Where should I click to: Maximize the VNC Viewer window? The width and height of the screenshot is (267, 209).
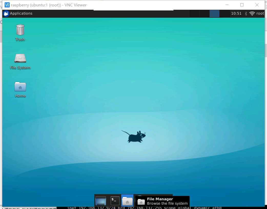242,5
